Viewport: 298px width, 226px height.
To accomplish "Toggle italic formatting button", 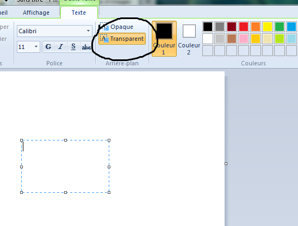I will coord(60,47).
